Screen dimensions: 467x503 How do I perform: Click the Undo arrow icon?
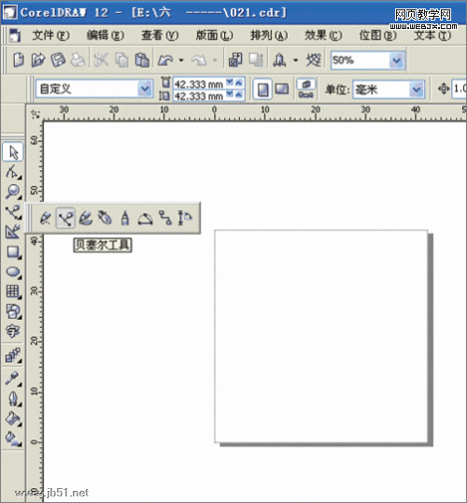tap(165, 60)
